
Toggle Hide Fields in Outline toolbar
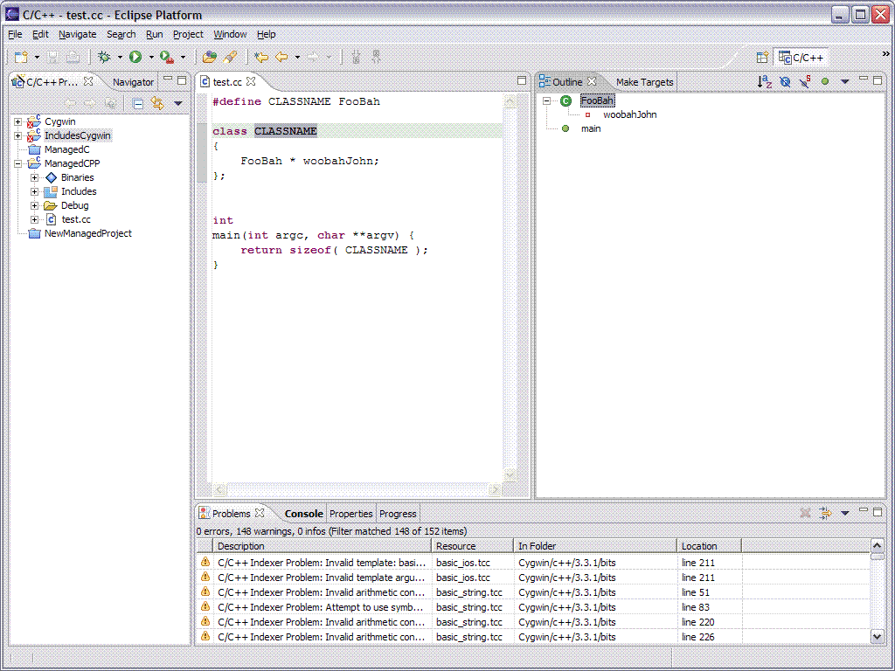[x=785, y=82]
